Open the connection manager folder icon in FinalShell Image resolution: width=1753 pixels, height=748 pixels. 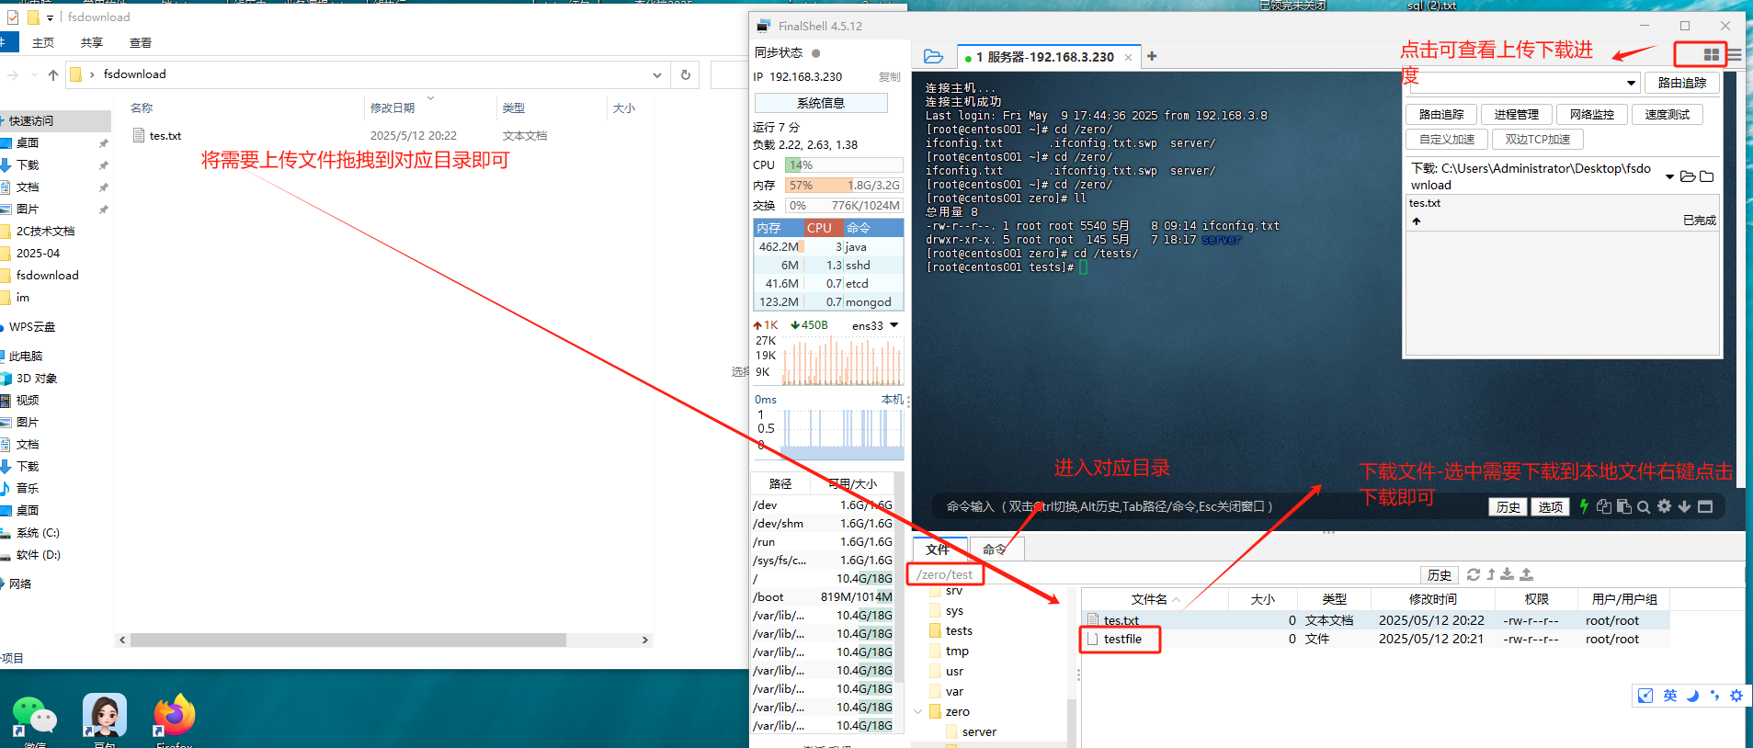[933, 57]
